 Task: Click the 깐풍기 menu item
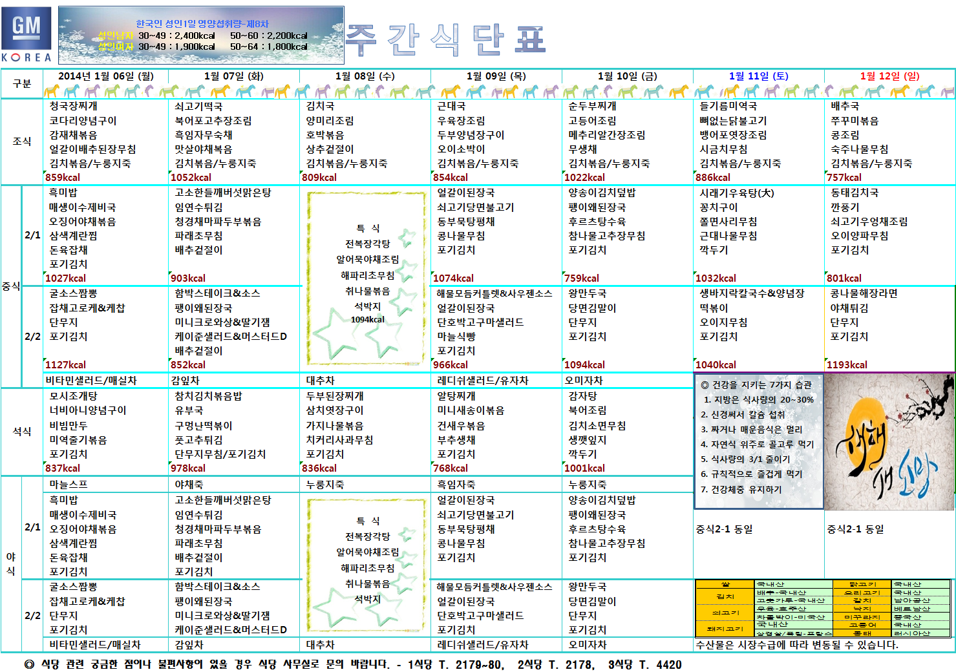tap(845, 207)
